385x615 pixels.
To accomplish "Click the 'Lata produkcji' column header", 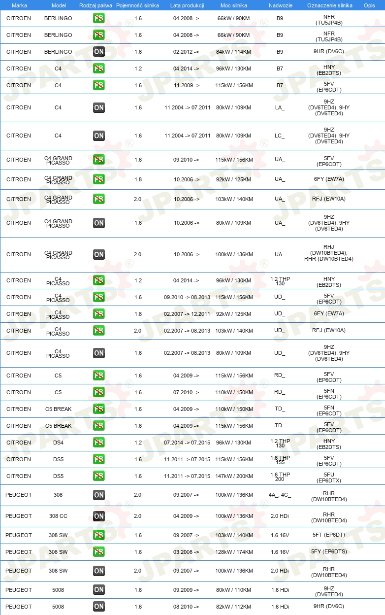I will point(187,5).
